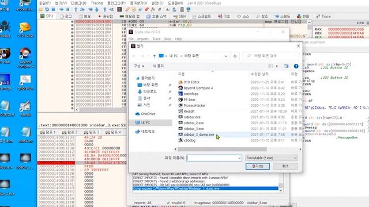Open Scylla via its dark toolbar icon

tap(119, 9)
